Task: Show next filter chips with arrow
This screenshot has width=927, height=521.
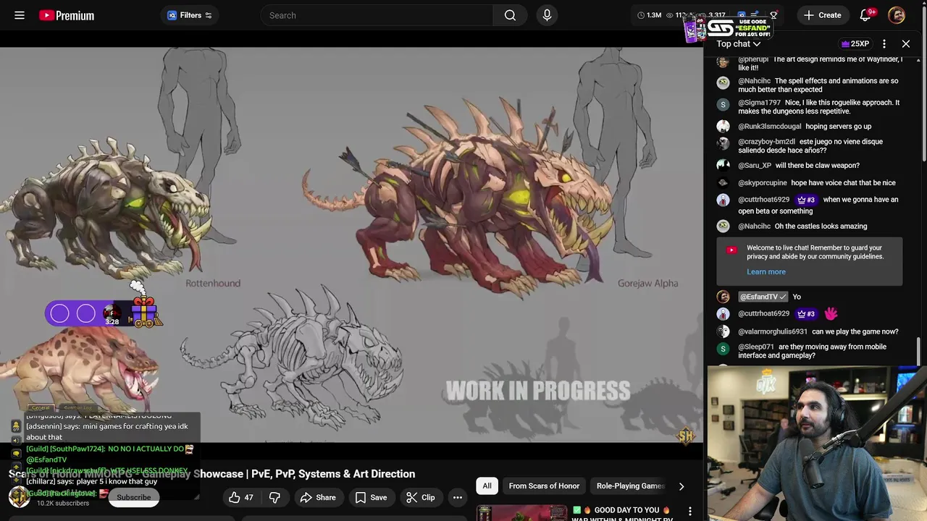Action: click(x=681, y=486)
